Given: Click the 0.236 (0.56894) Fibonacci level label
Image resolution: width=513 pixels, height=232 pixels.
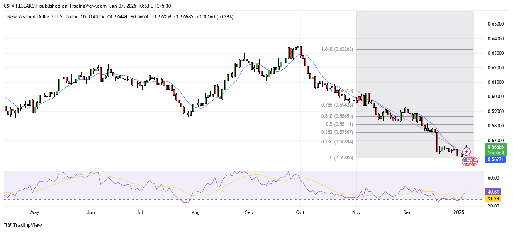Looking at the screenshot, I should (x=337, y=142).
